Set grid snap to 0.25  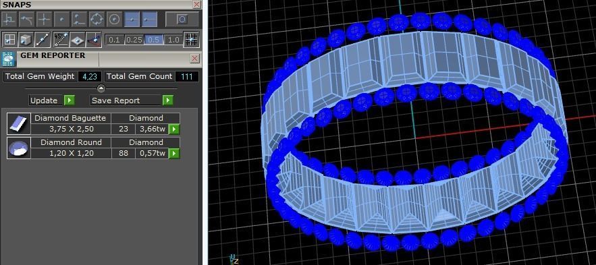point(134,40)
